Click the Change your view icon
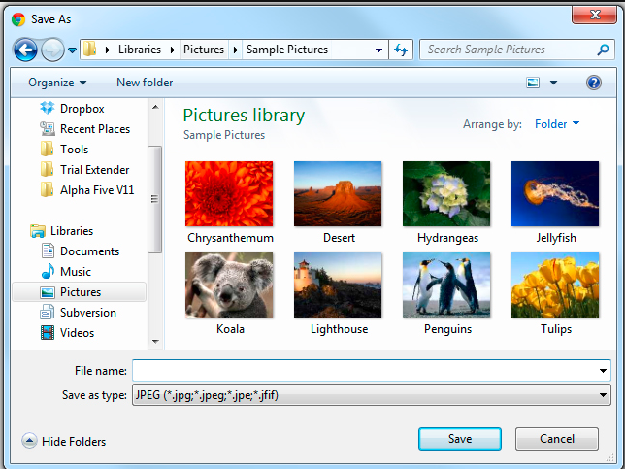This screenshot has height=469, width=625. coord(533,83)
